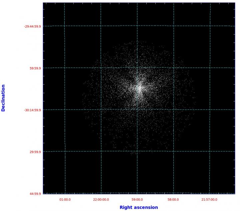Click the 01:00.0 right ascension label
Viewport: 240px width, 211px height.
(65, 200)
